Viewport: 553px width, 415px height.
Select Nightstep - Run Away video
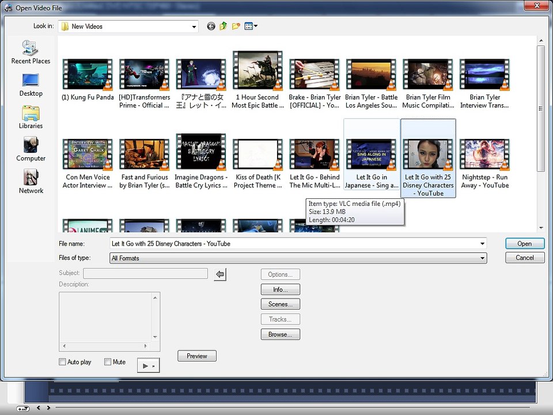pyautogui.click(x=484, y=164)
